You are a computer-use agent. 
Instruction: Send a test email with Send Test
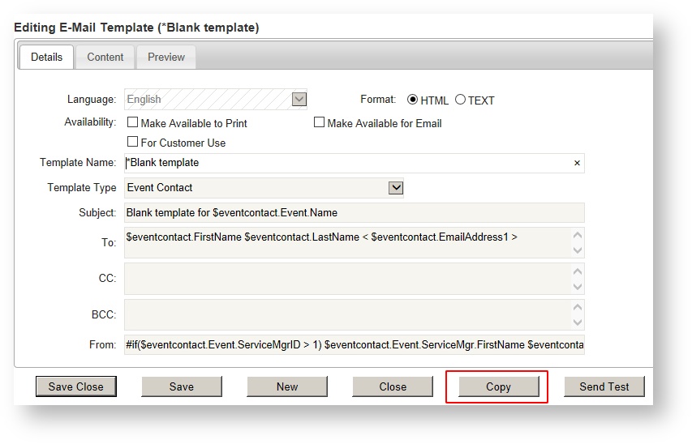click(604, 386)
